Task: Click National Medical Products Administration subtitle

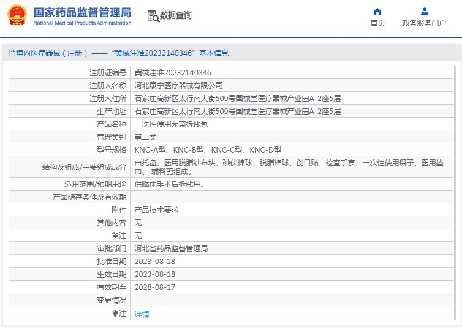Action: point(82,23)
